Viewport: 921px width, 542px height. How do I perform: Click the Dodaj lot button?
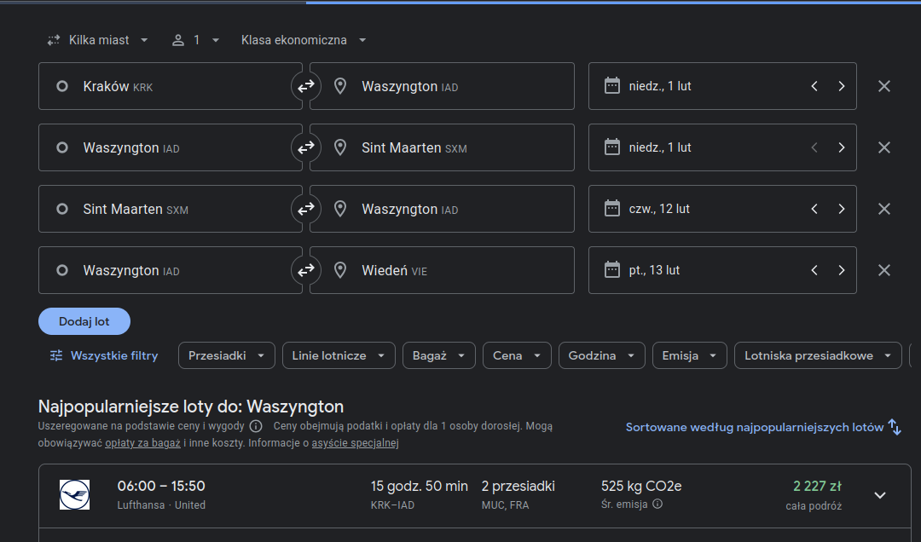tap(84, 321)
